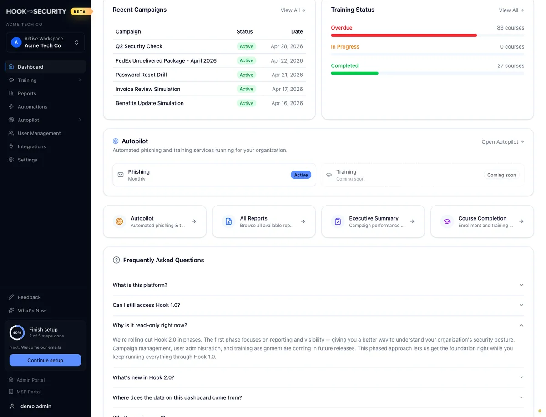Click the What's New sparkle icon

tap(11, 311)
